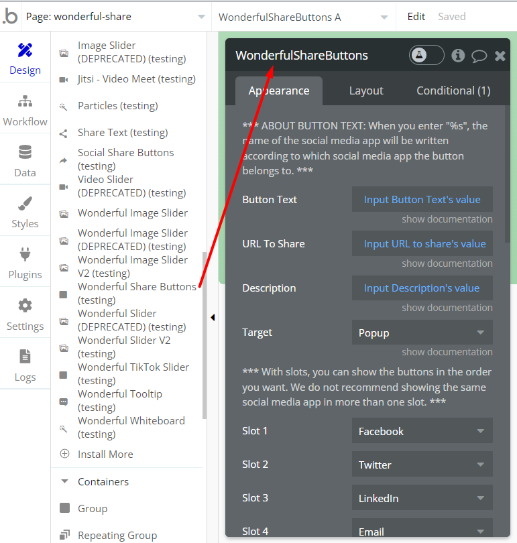Show documentation for Button Text
The width and height of the screenshot is (517, 543).
click(447, 219)
